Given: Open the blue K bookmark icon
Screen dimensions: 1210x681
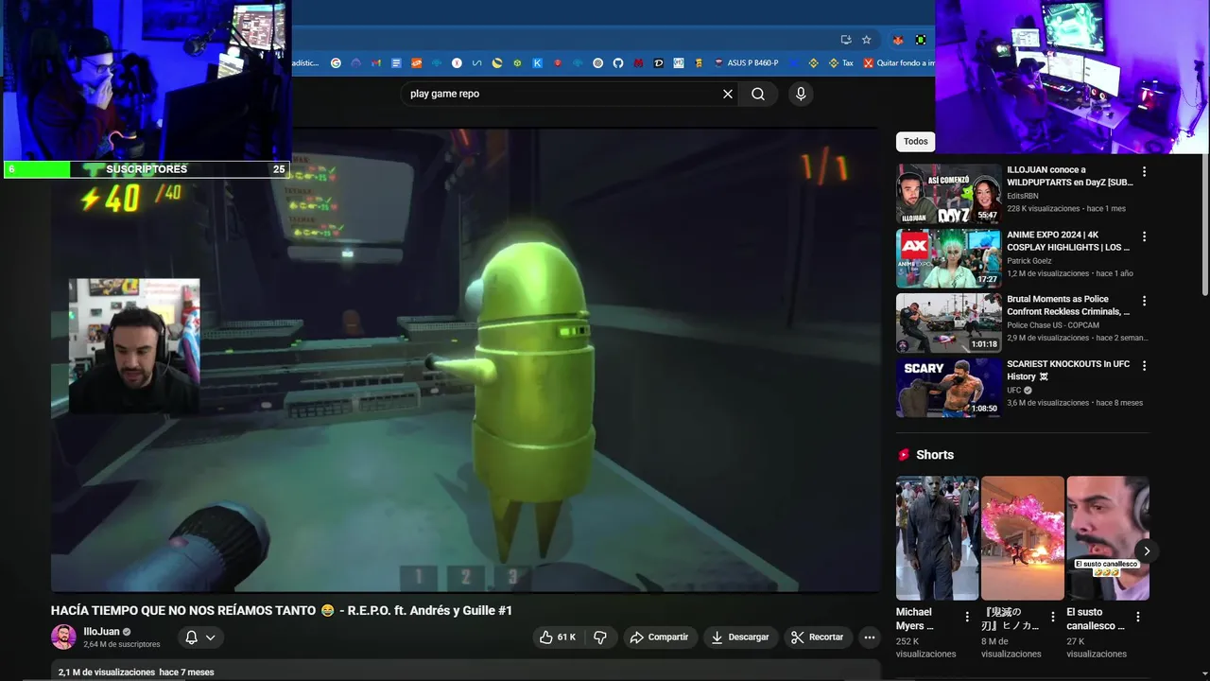Looking at the screenshot, I should coord(538,63).
